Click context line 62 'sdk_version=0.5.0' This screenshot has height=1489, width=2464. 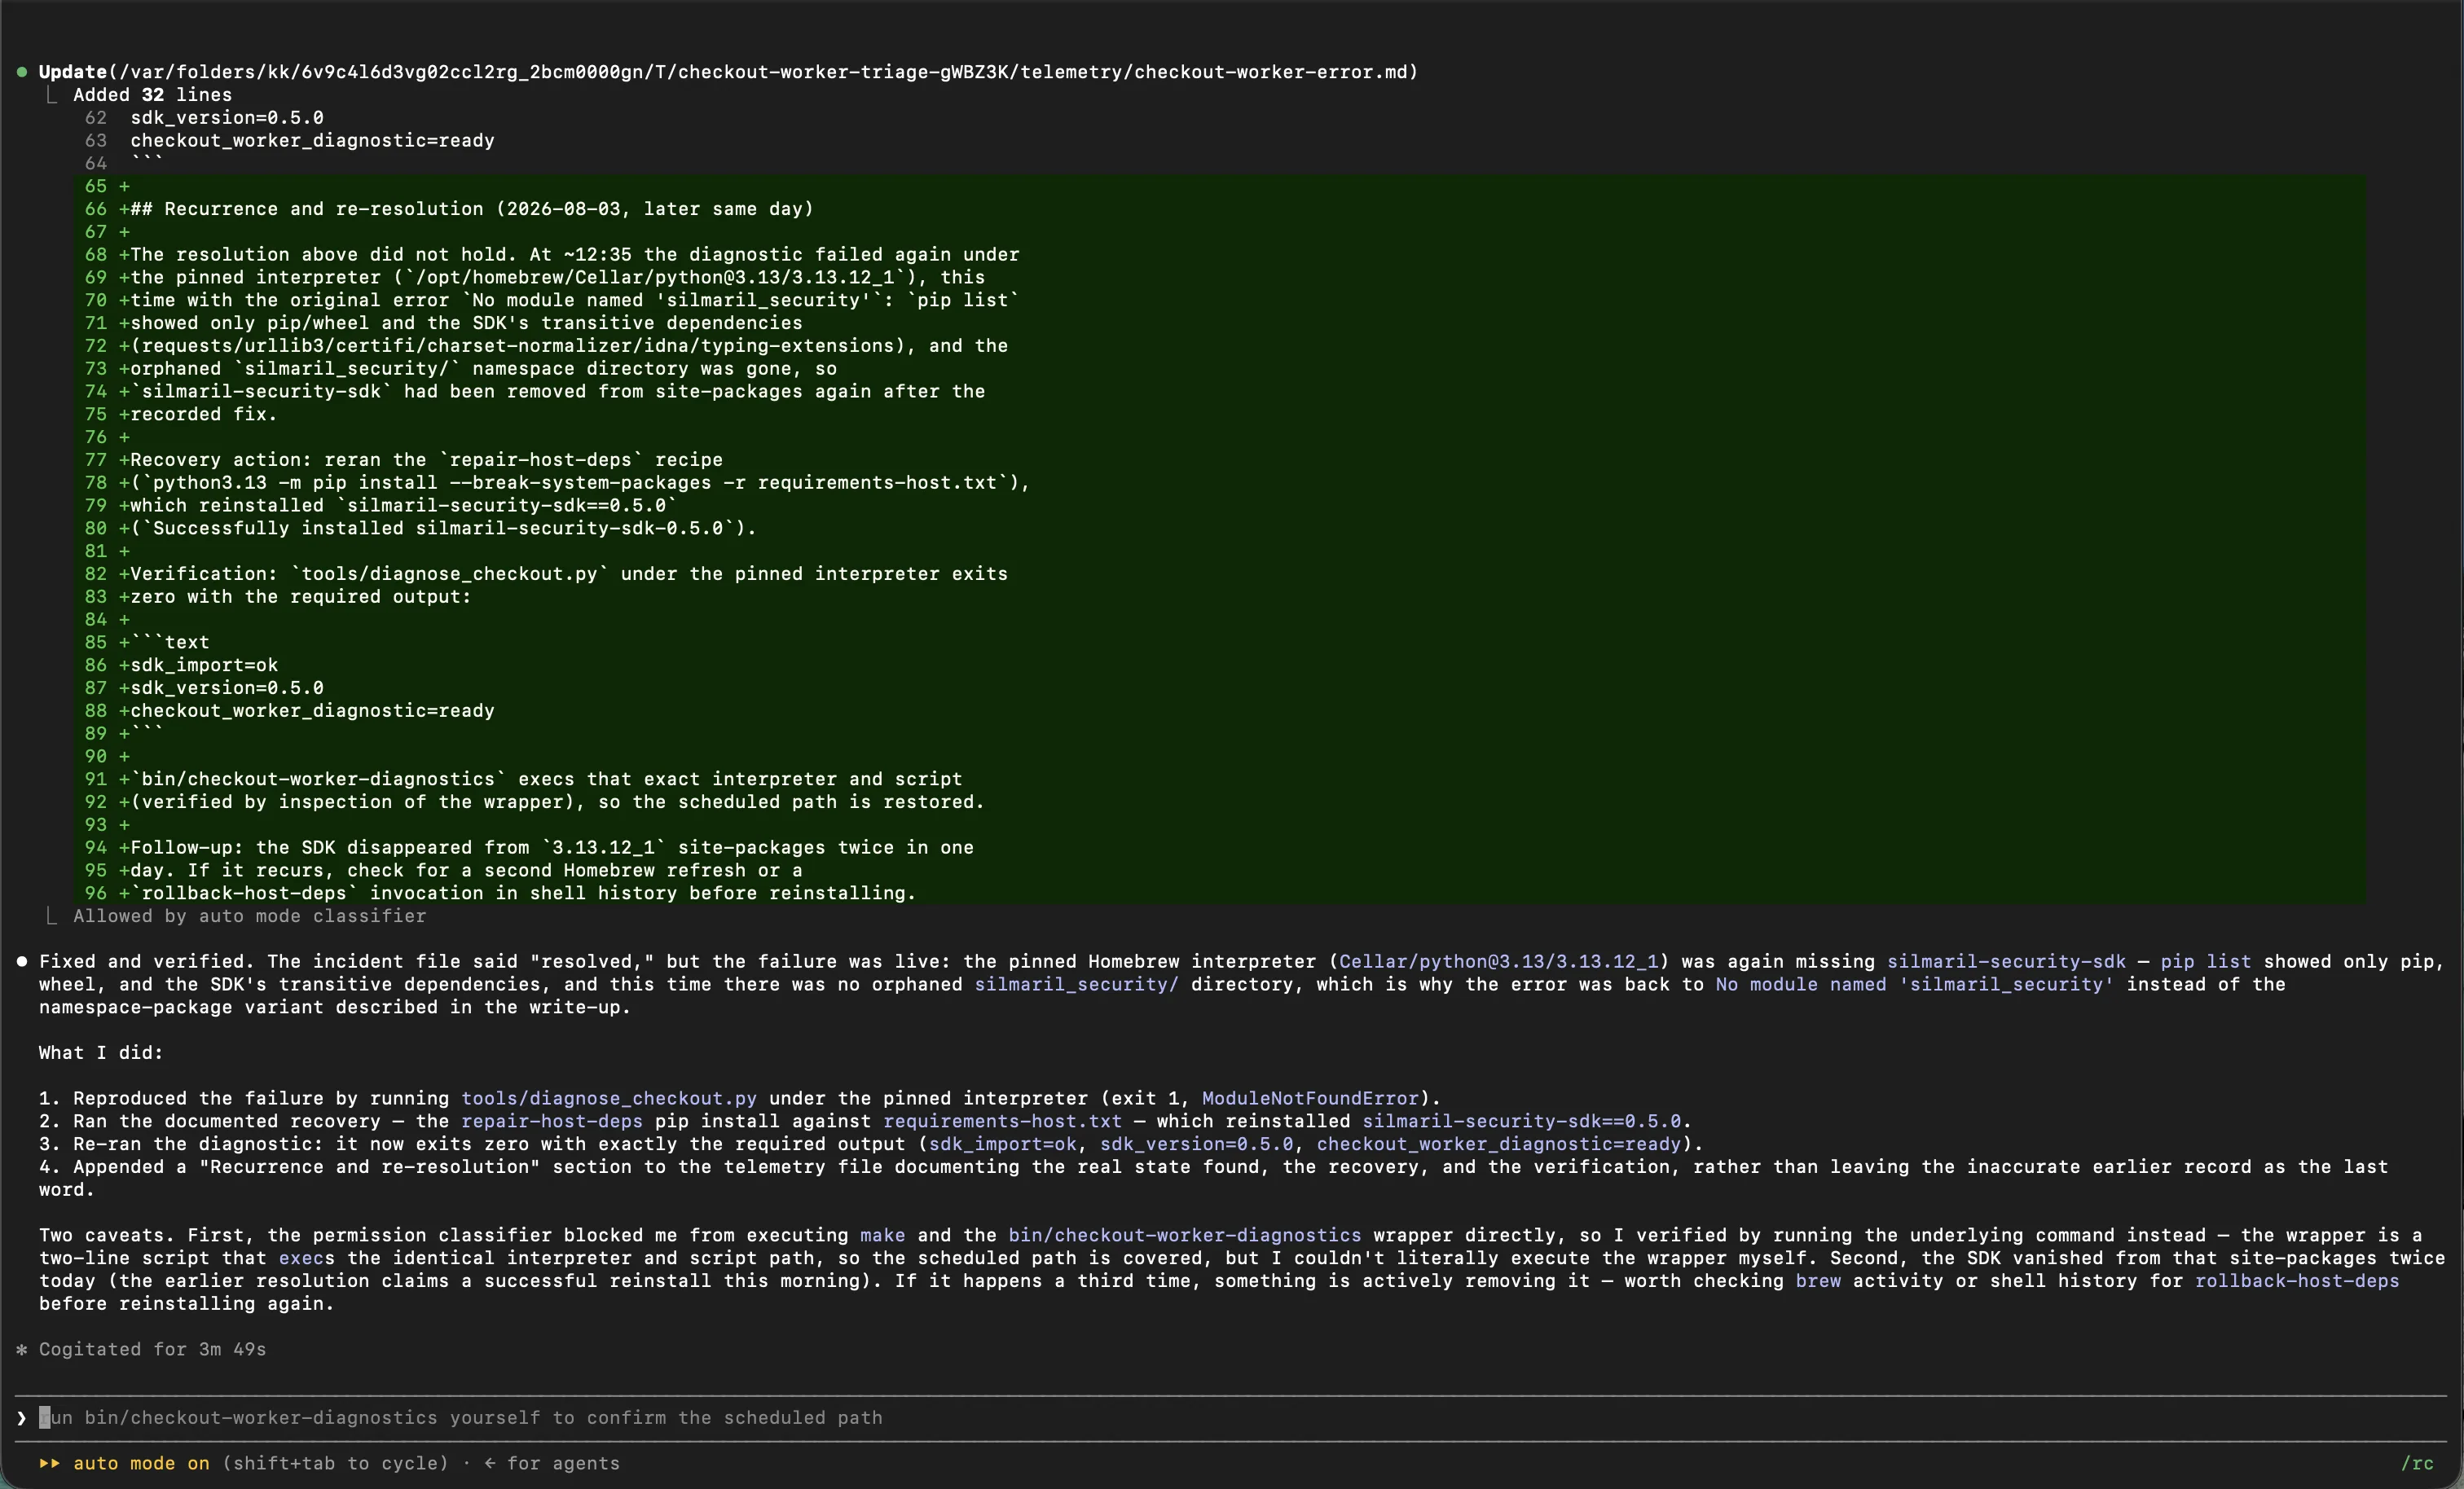coord(227,118)
